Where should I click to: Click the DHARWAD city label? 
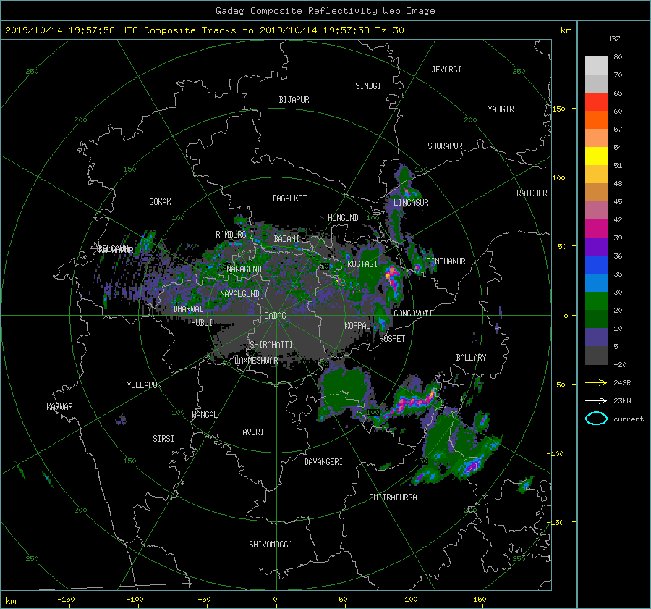click(x=188, y=309)
